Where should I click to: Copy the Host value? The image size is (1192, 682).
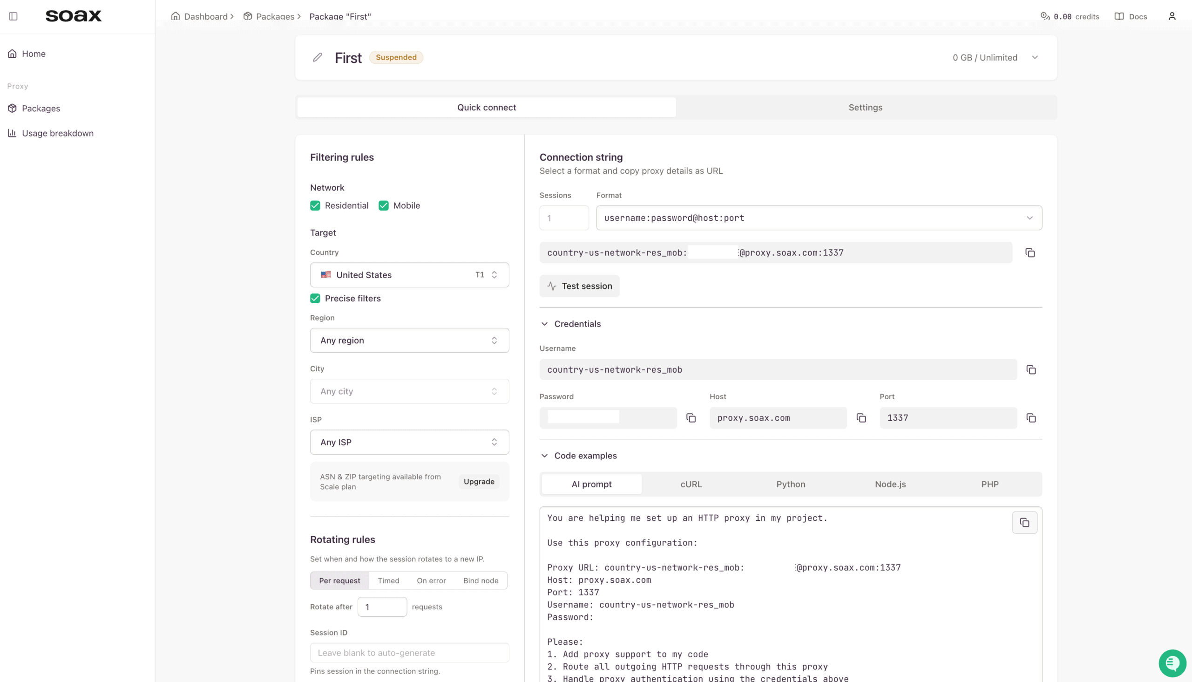click(861, 418)
